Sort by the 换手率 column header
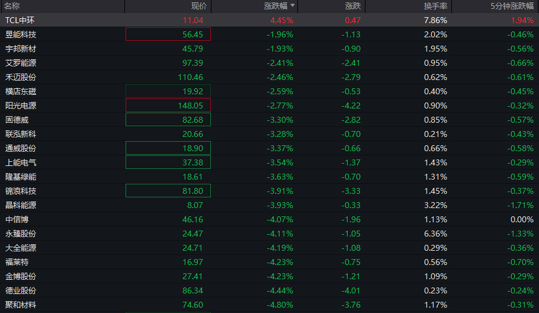 (435, 6)
